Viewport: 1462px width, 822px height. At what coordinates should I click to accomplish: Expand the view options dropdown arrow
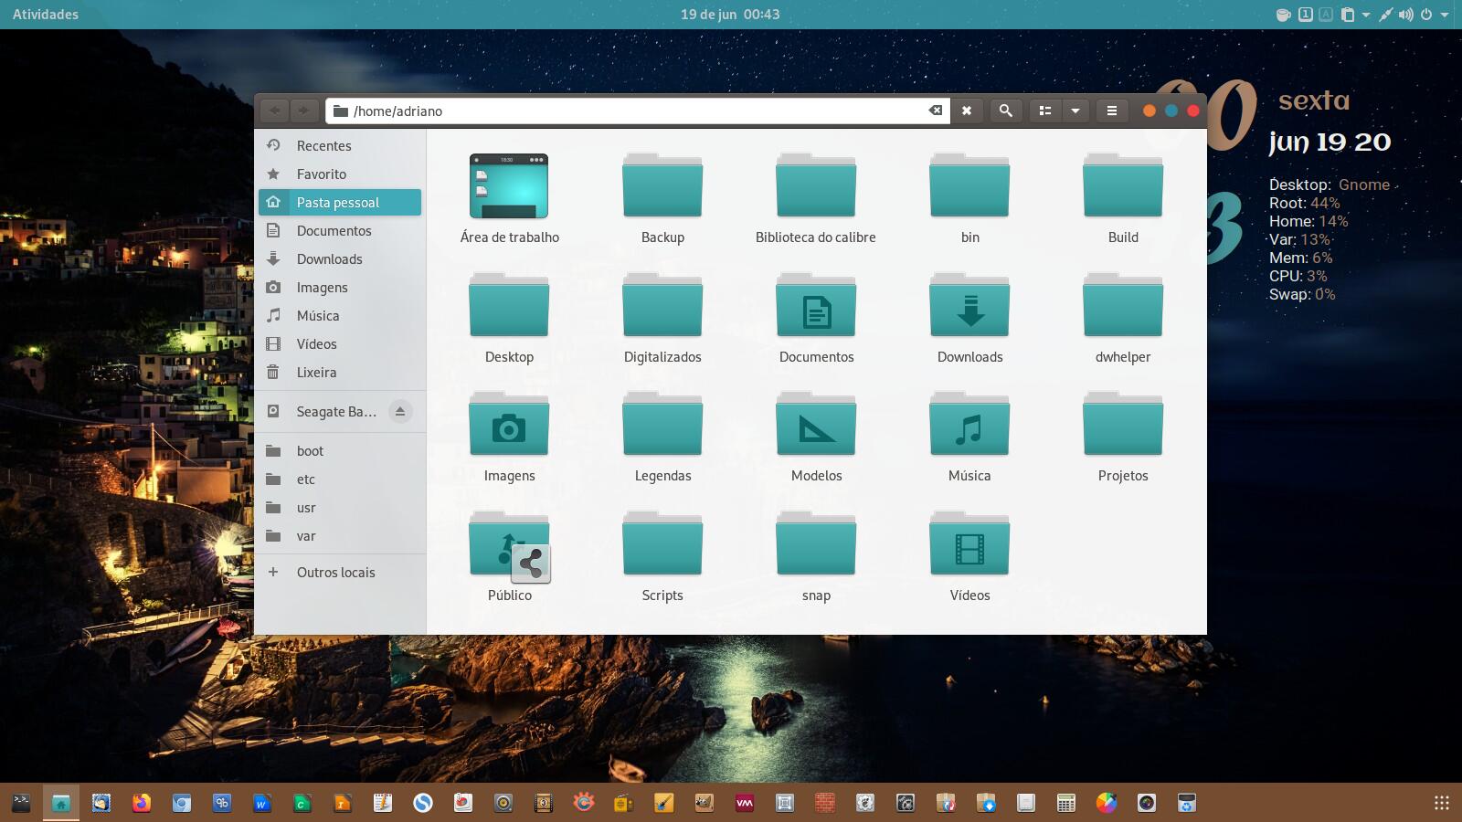(1075, 111)
